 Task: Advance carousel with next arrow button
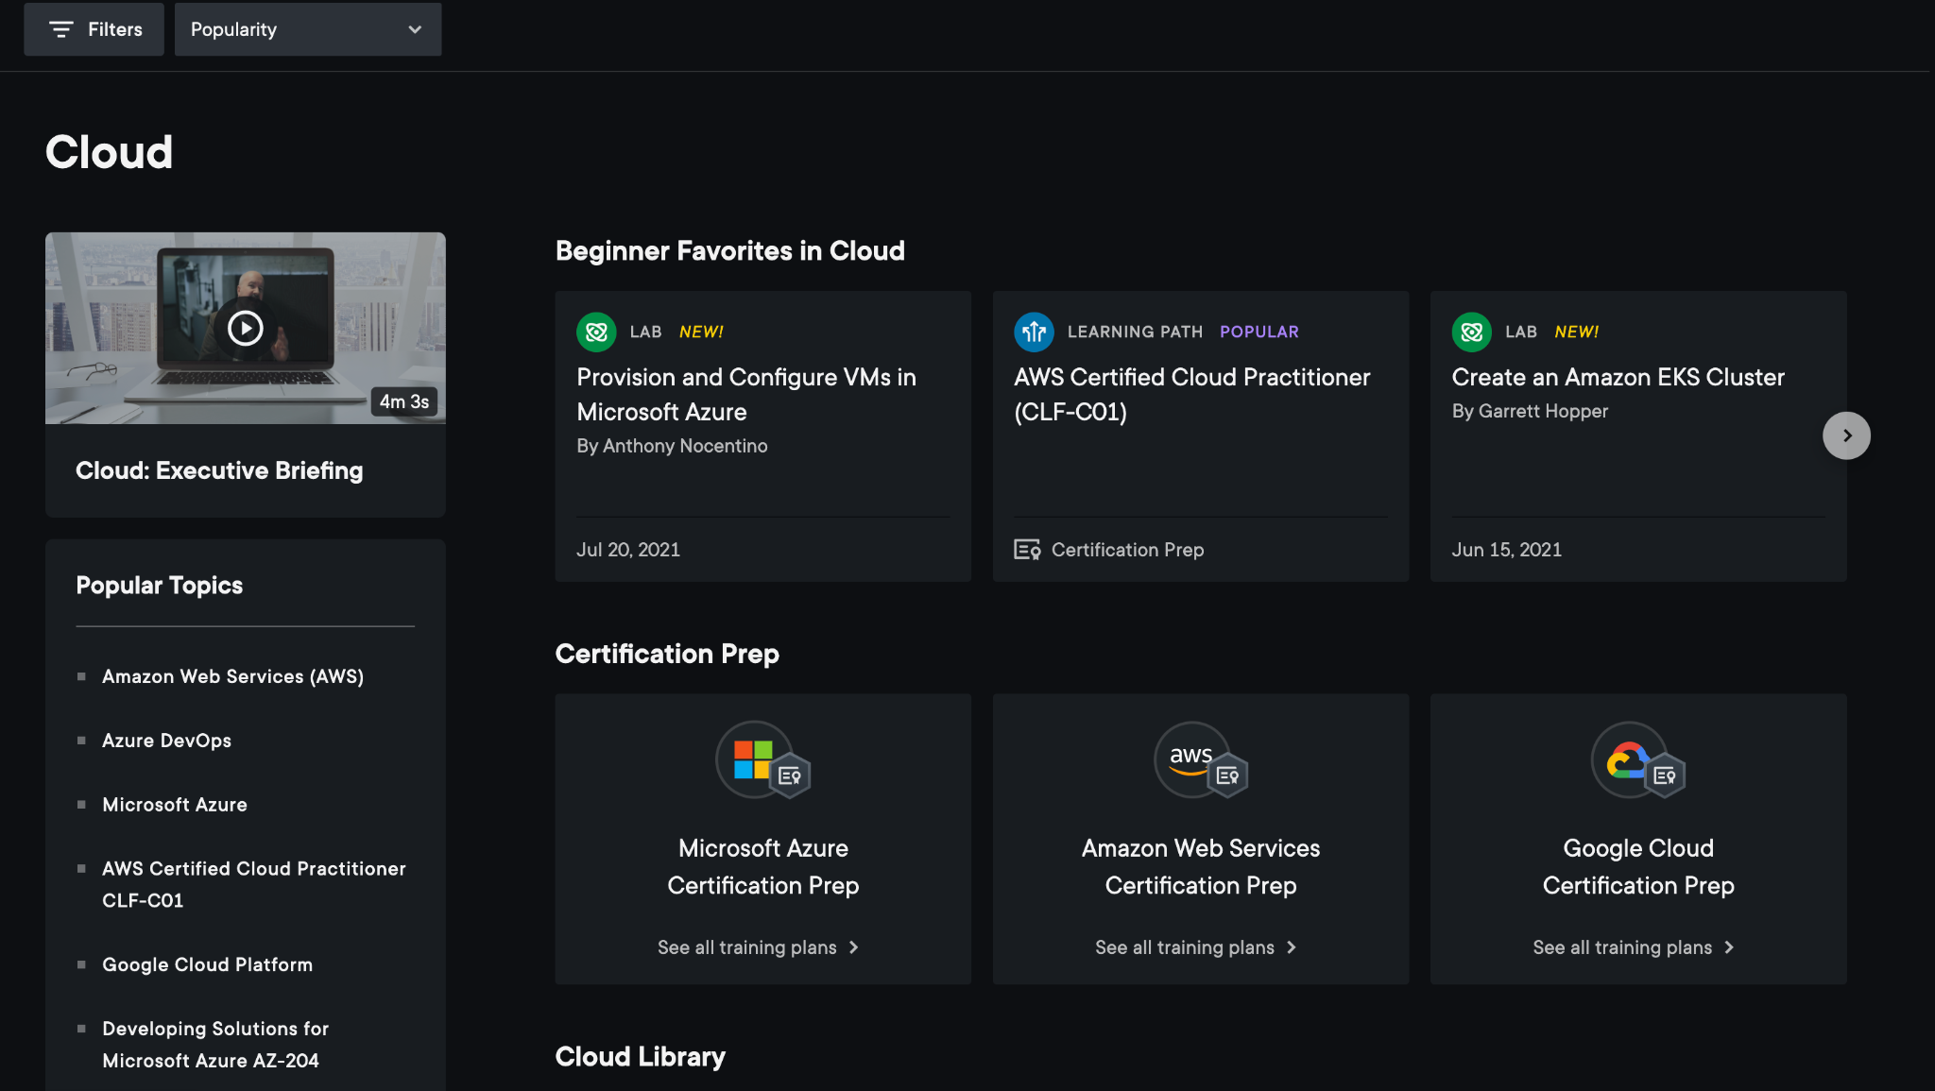click(1846, 435)
